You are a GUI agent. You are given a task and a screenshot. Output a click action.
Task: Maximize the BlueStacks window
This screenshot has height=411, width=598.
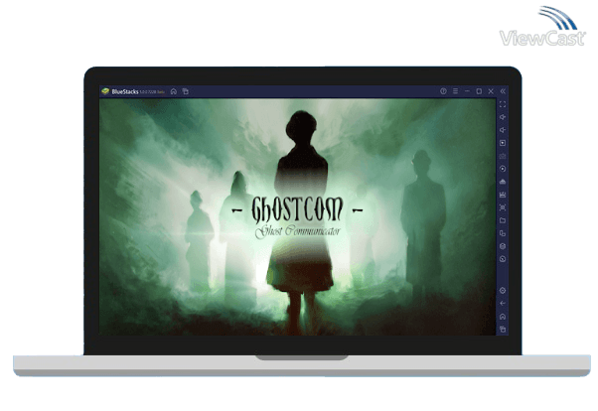coord(479,91)
